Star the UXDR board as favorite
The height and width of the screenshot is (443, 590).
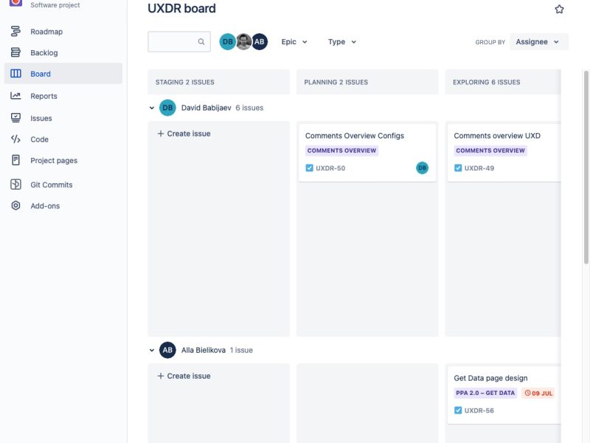(559, 10)
